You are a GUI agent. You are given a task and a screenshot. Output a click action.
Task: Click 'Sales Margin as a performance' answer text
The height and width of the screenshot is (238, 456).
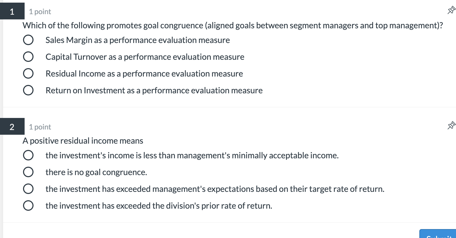(x=137, y=40)
